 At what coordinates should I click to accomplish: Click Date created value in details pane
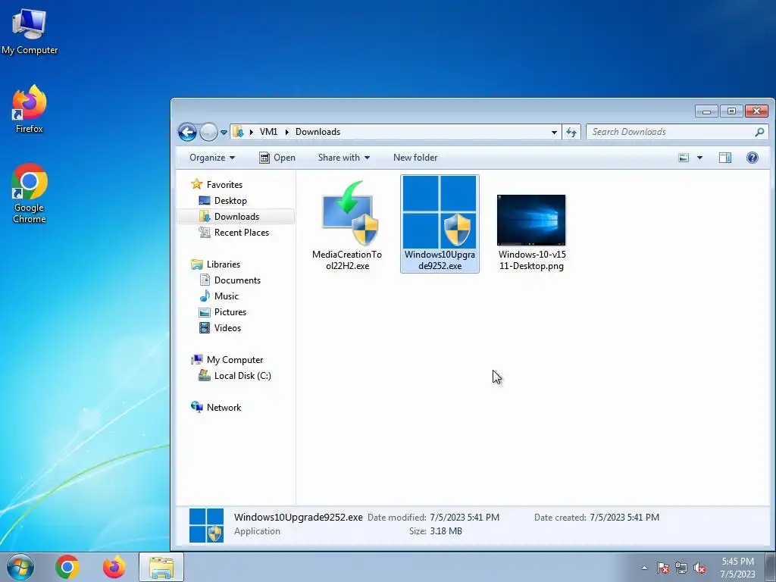[x=624, y=517]
